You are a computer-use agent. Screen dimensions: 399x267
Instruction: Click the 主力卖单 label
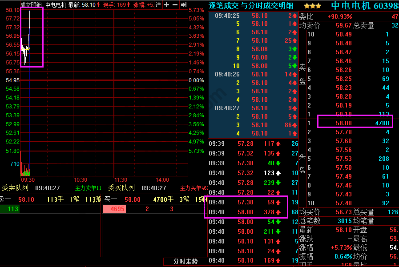(88, 188)
